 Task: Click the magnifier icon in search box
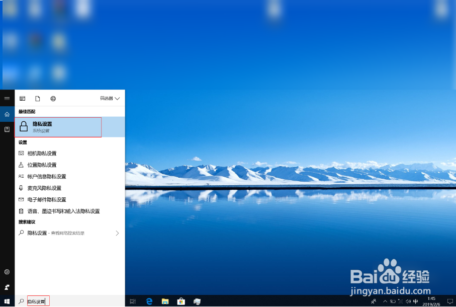[21, 301]
